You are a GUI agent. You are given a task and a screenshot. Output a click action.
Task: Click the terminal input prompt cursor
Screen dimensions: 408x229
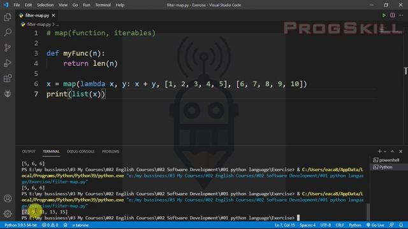pos(298,218)
